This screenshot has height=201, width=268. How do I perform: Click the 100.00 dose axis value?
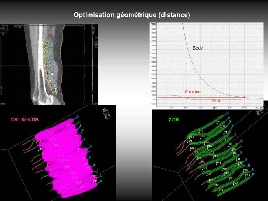coord(244,108)
